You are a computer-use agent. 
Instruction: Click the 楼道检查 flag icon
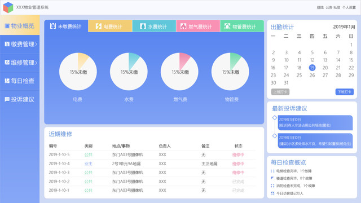[x=272, y=178]
